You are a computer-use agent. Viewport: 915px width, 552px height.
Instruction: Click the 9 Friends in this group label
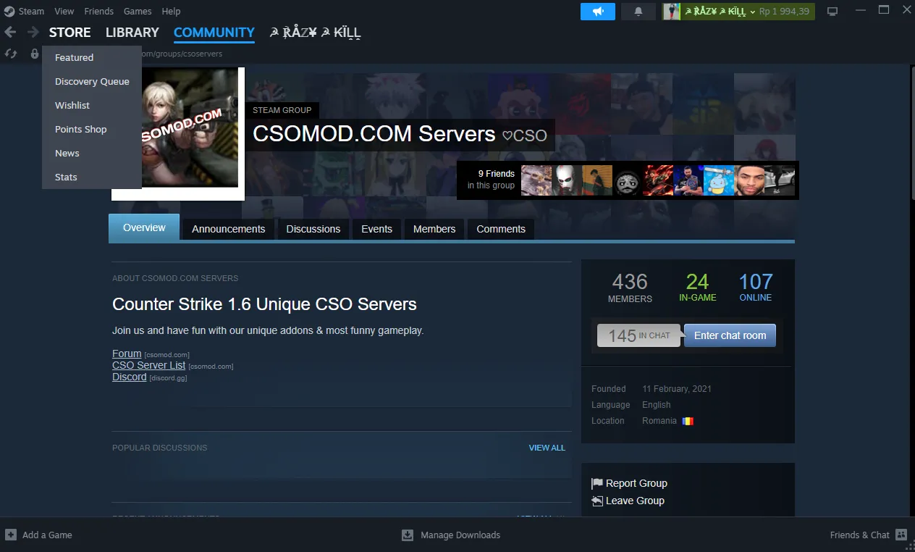pos(492,180)
